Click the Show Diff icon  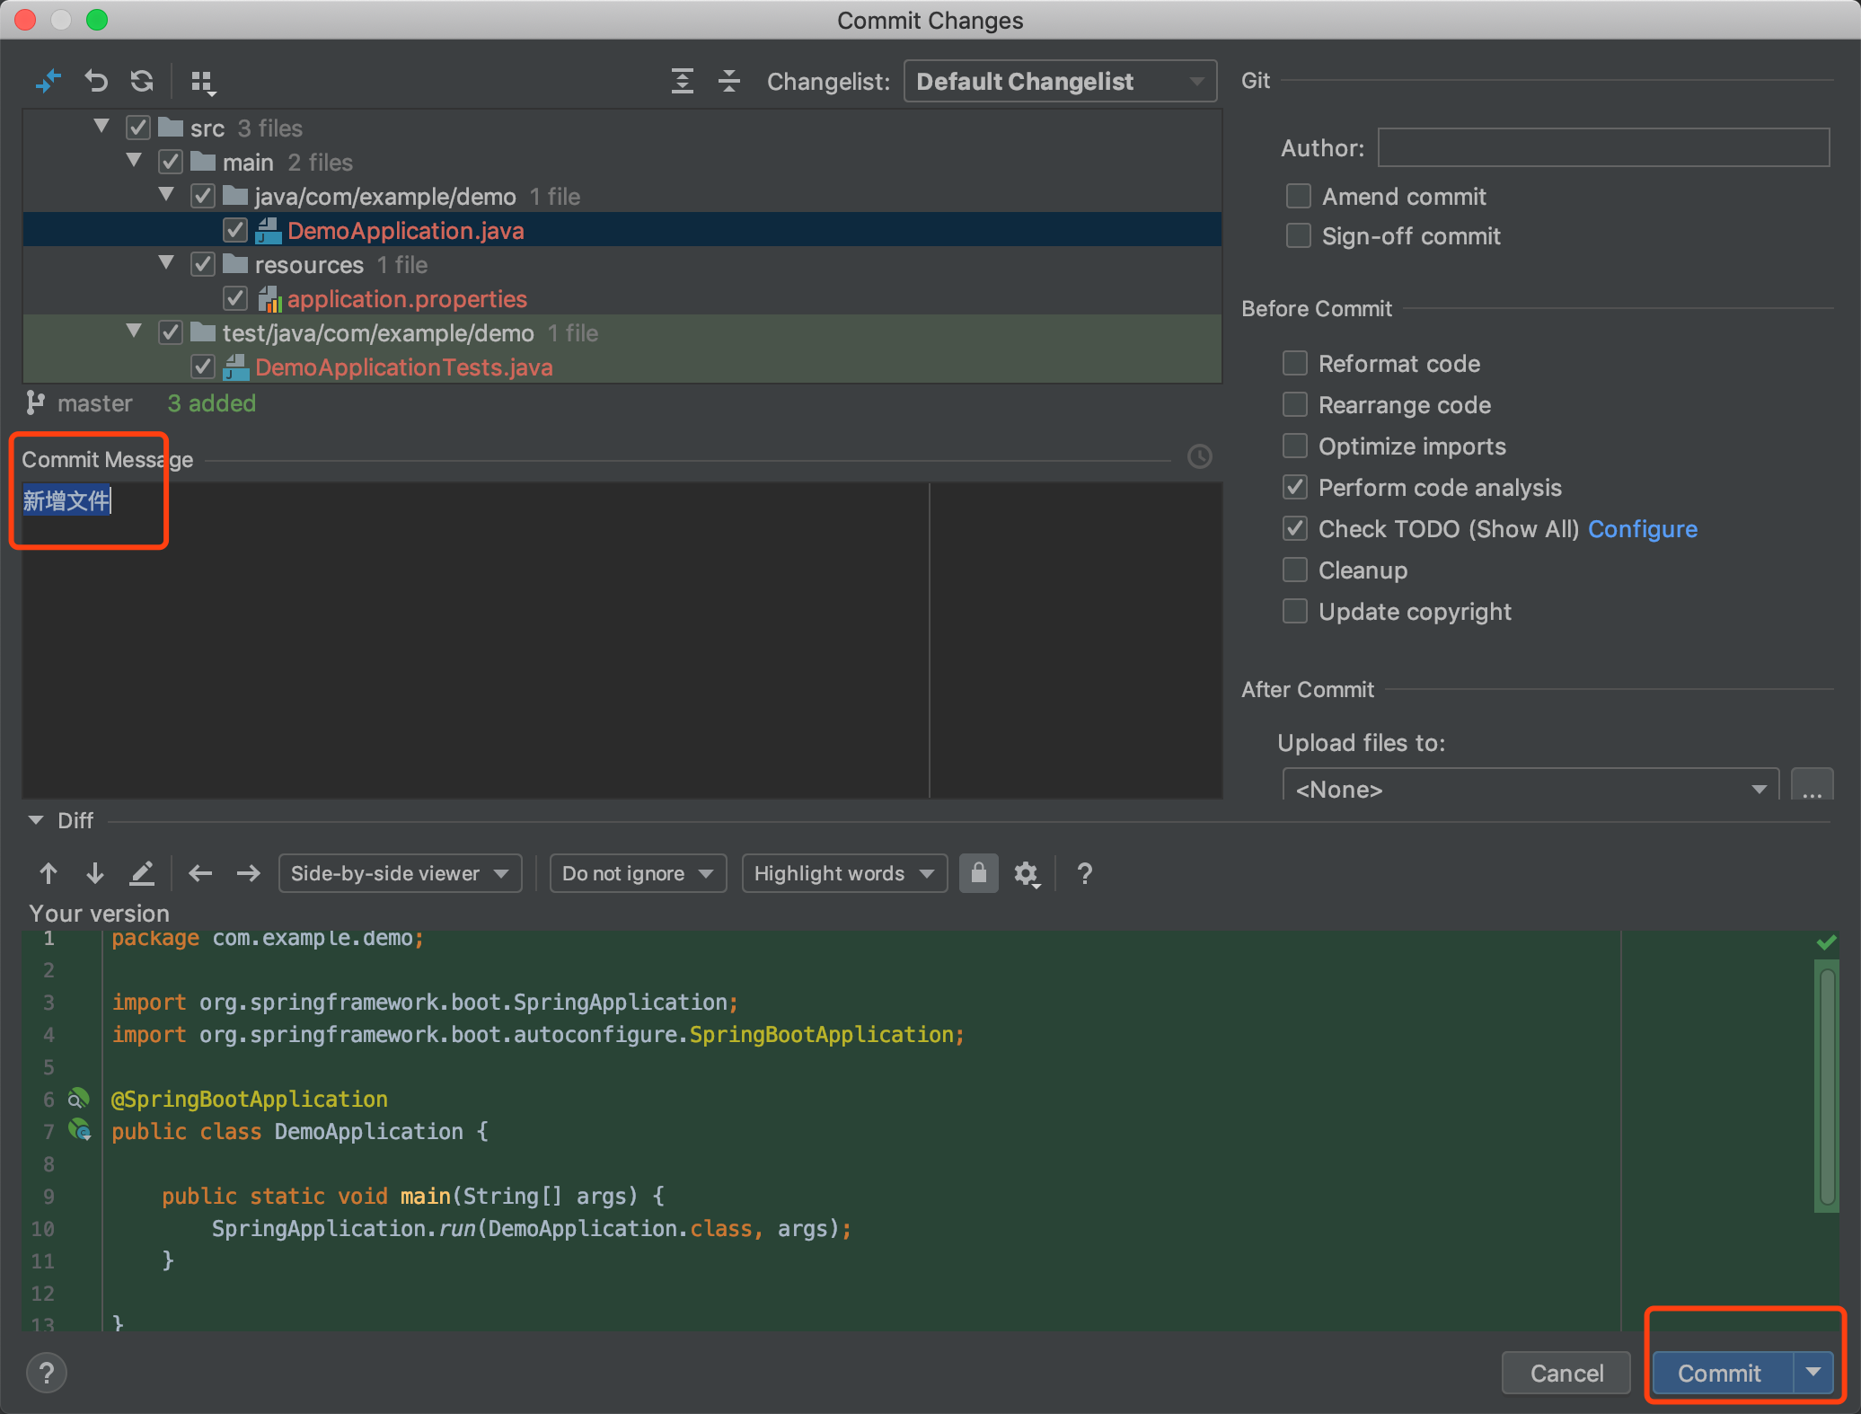pos(49,81)
